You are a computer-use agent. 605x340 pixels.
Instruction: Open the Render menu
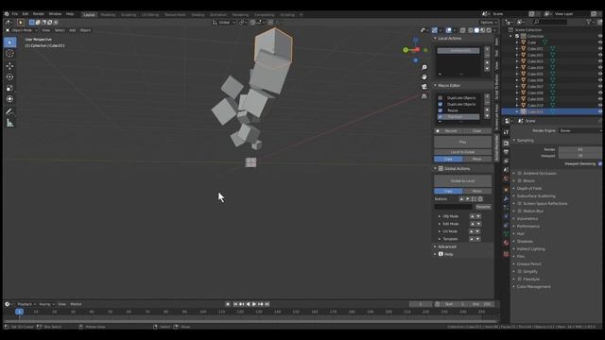pos(38,14)
